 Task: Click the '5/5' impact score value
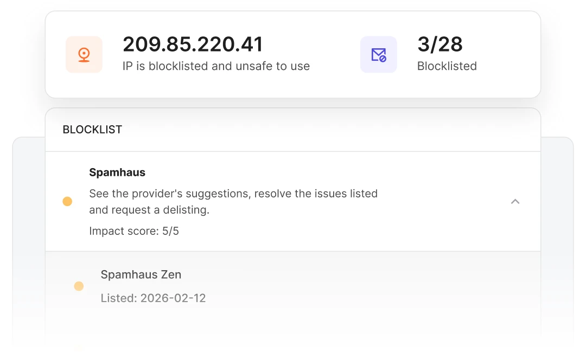(x=170, y=232)
